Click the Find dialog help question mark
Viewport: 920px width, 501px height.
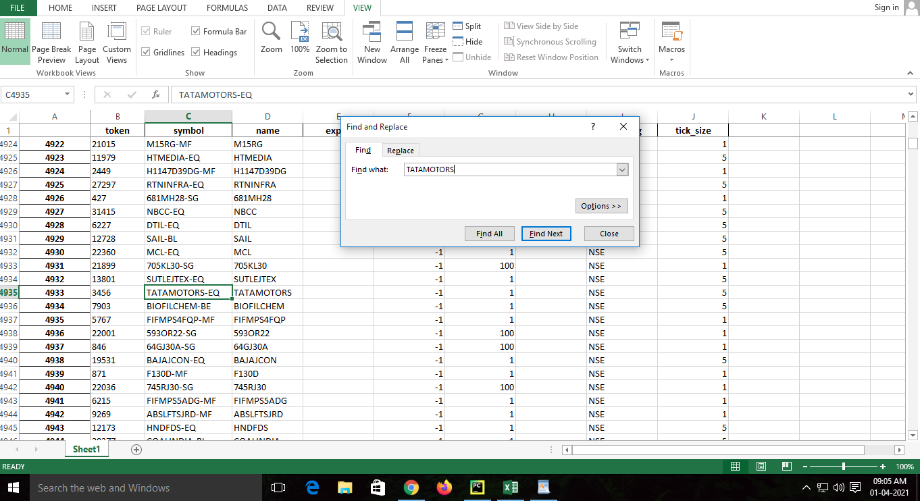coord(593,126)
